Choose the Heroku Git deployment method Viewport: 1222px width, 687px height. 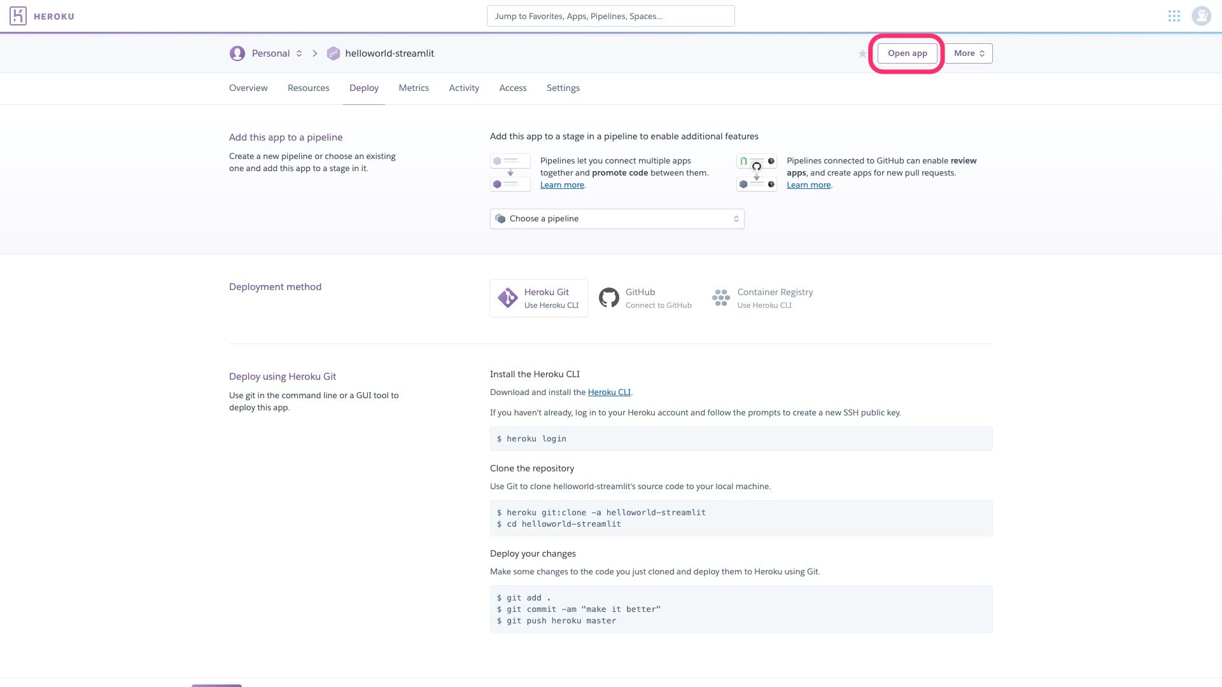[x=538, y=298]
